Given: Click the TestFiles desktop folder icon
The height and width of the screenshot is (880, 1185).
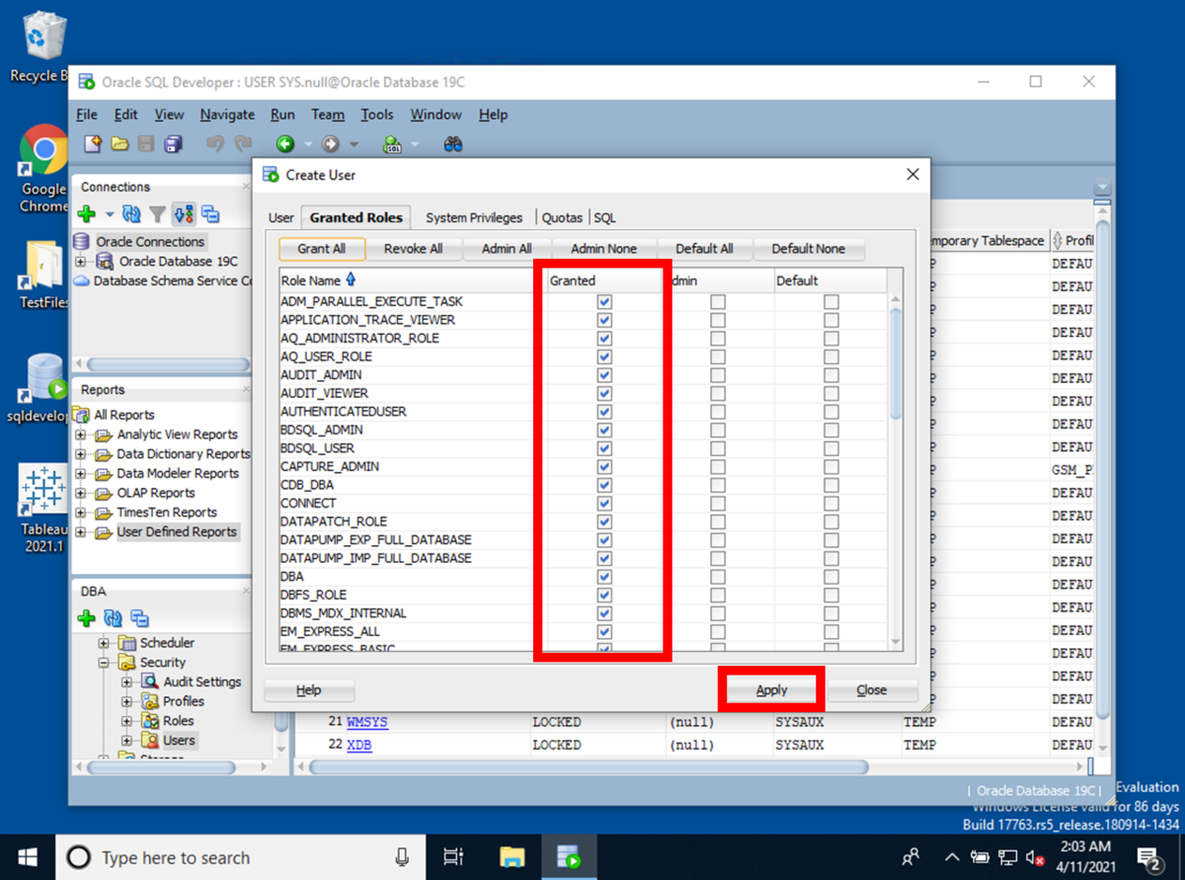Looking at the screenshot, I should (x=43, y=275).
